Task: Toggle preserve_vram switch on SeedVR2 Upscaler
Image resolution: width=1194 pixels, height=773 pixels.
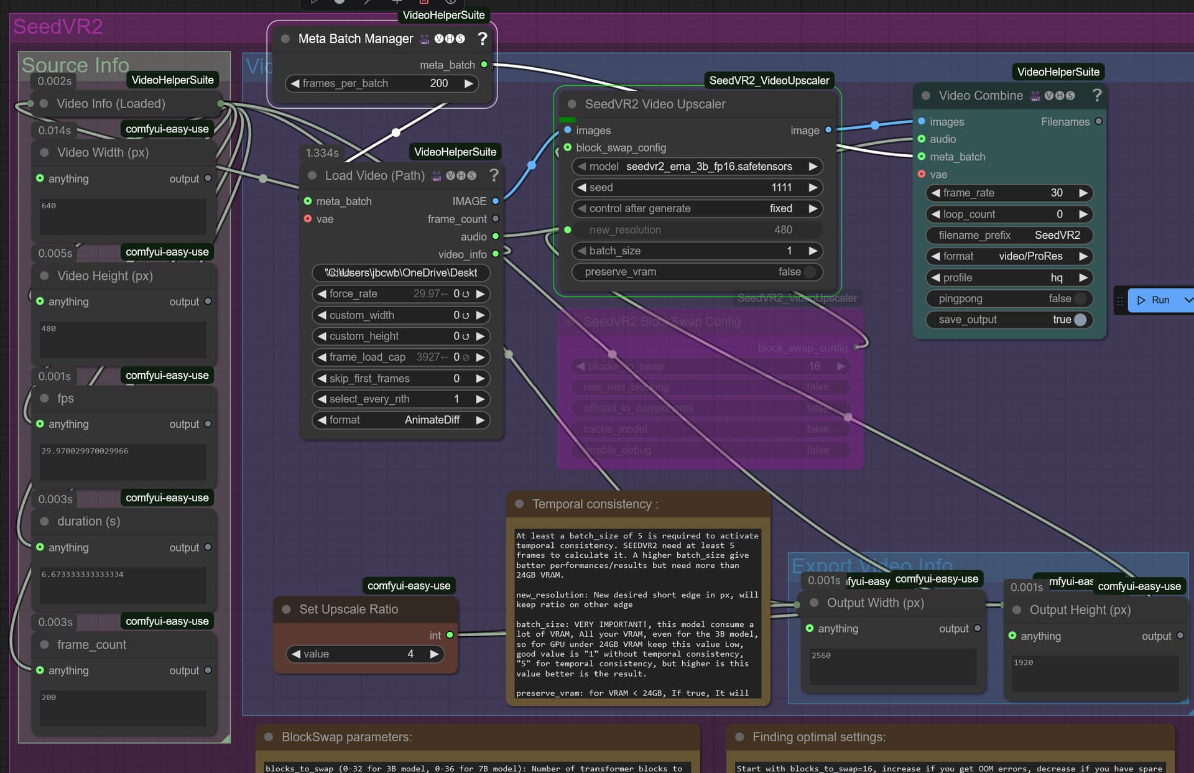Action: click(x=810, y=272)
